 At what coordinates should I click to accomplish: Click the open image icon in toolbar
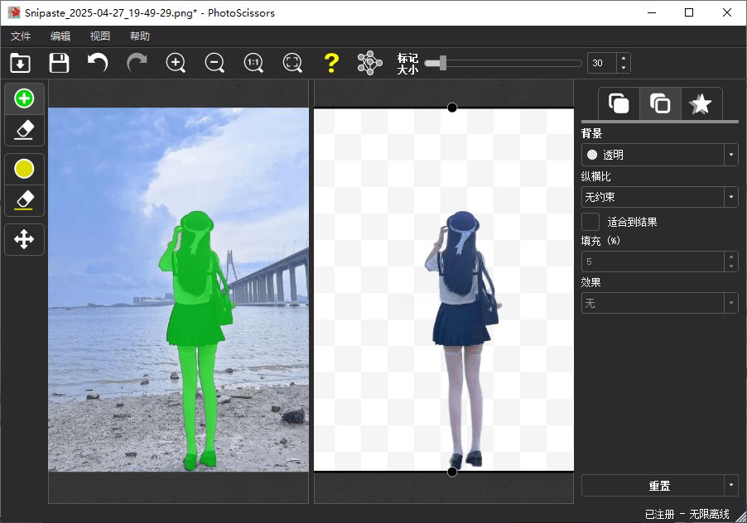(20, 63)
